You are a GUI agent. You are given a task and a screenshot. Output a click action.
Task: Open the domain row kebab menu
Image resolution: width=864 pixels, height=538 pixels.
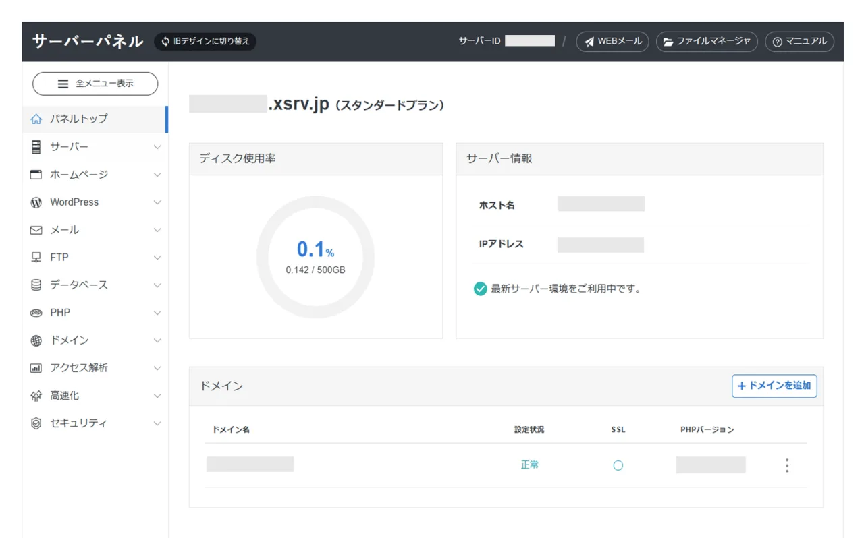point(786,465)
